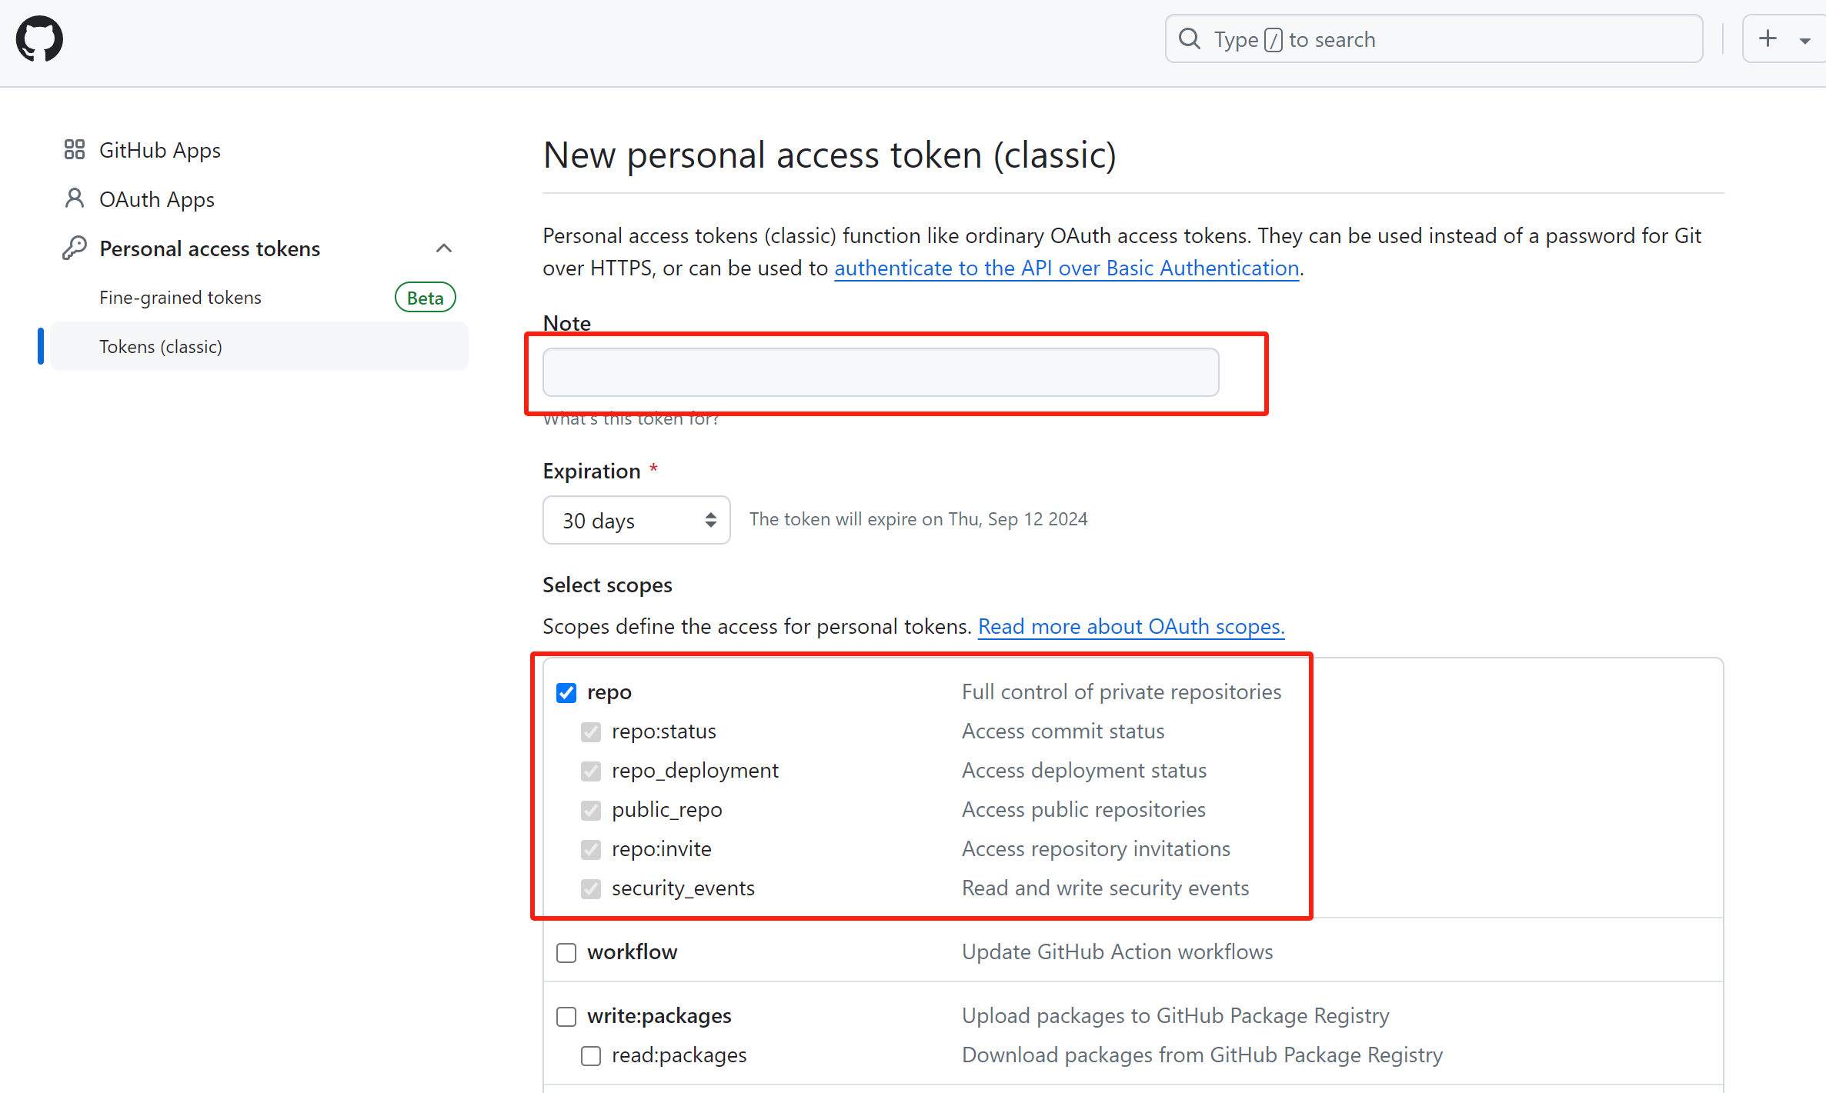The image size is (1826, 1093).
Task: Focus the Note text field
Action: (880, 373)
